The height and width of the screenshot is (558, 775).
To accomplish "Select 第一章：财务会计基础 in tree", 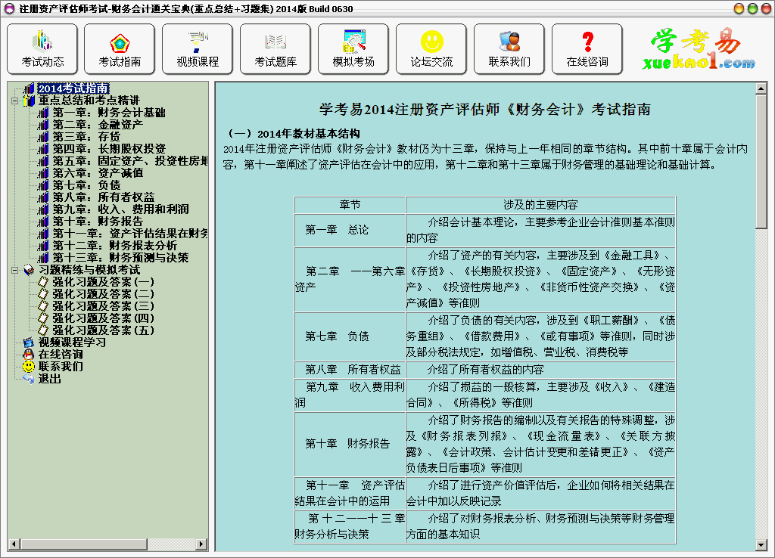I will point(109,113).
